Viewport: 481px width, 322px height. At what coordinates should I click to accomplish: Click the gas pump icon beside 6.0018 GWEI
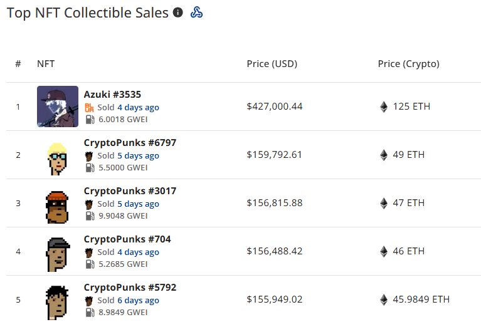[x=89, y=119]
